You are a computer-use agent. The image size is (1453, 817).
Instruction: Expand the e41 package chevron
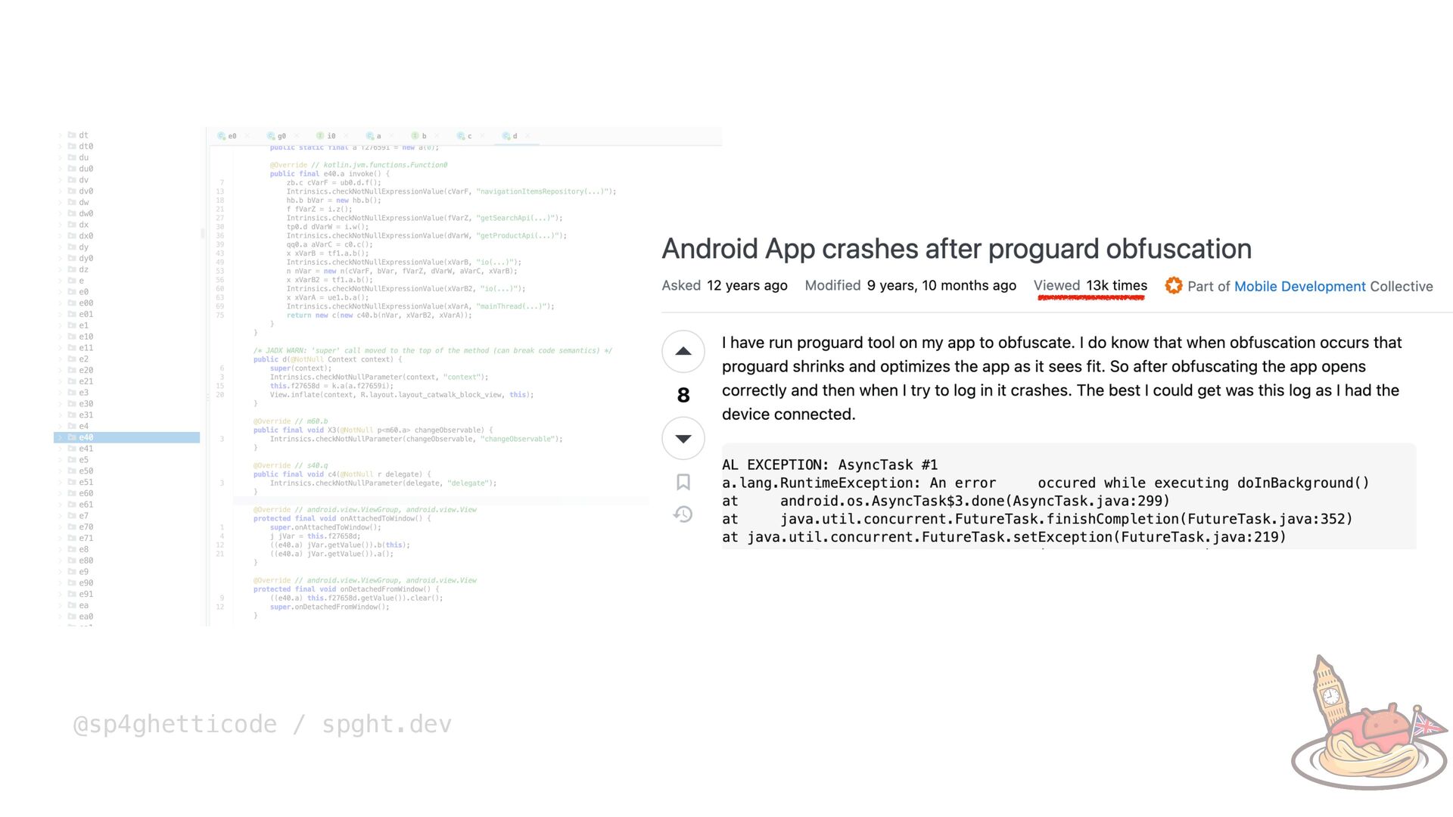[x=60, y=449]
